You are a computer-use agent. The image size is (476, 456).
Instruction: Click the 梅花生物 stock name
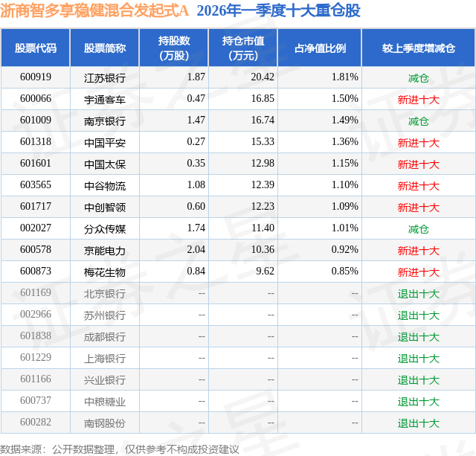(105, 272)
